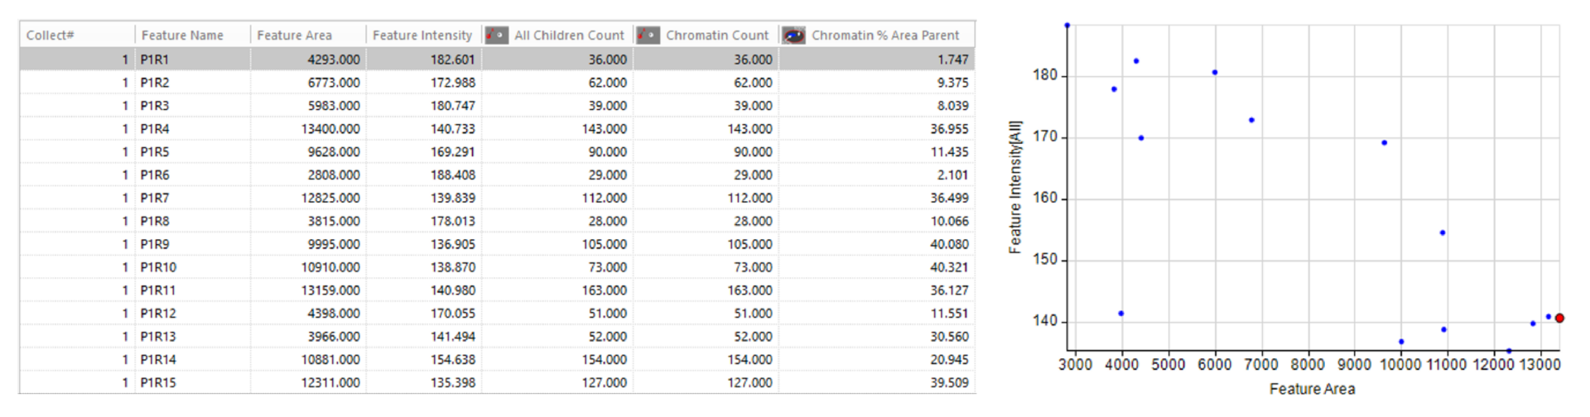Click the Feature Name column header
The height and width of the screenshot is (417, 1590).
(x=182, y=35)
